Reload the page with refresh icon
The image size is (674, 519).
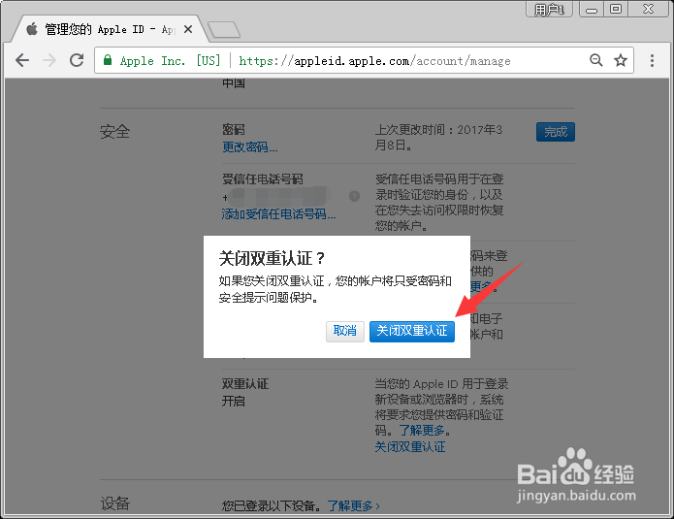(x=77, y=60)
